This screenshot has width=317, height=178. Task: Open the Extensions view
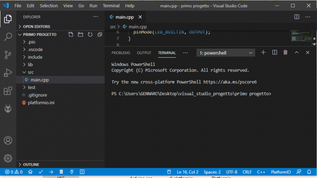click(7, 91)
